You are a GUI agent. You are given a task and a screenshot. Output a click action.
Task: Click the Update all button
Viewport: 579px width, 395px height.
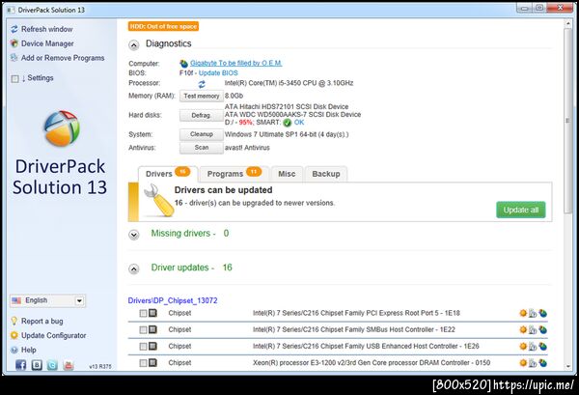point(521,210)
